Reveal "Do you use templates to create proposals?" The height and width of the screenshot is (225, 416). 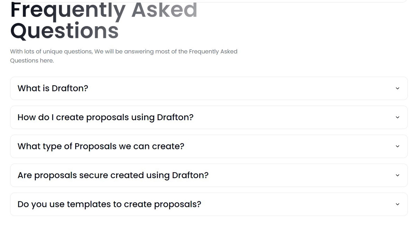click(x=109, y=205)
